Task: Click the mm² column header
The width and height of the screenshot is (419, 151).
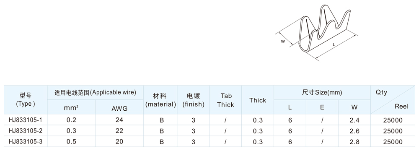Action: [x=71, y=107]
